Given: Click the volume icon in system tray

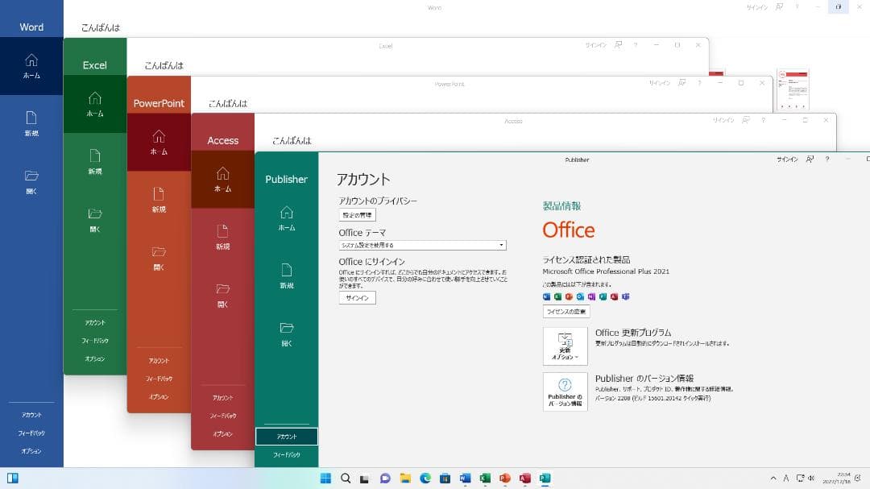Looking at the screenshot, I should [811, 478].
